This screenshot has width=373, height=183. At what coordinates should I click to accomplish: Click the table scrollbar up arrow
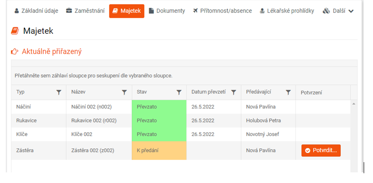point(354,104)
